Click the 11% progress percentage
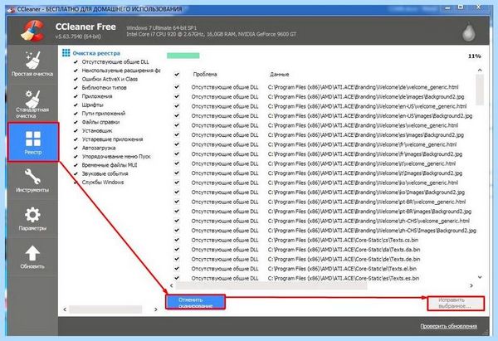 [474, 56]
